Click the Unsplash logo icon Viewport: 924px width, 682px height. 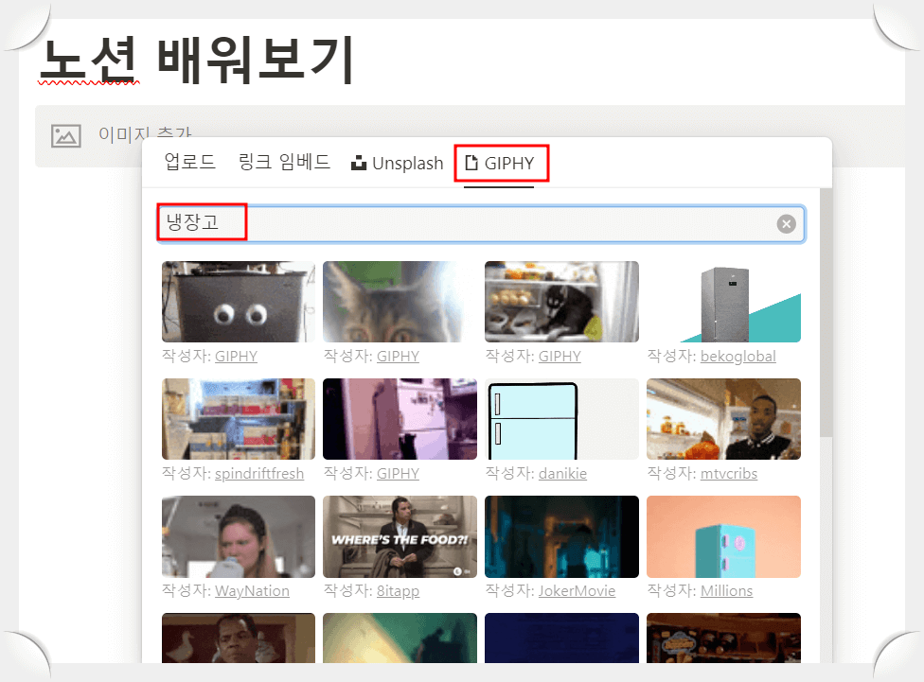[x=358, y=162]
